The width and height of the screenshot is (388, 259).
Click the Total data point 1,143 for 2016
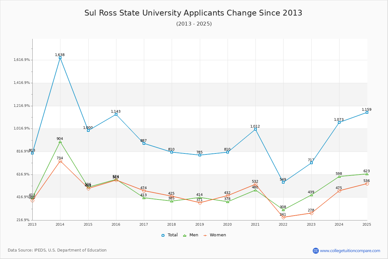(116, 114)
